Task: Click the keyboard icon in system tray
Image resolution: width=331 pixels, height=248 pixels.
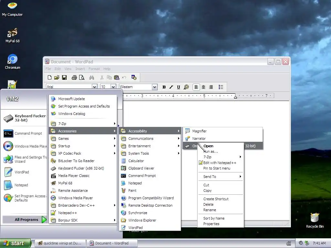Action: tap(289, 243)
